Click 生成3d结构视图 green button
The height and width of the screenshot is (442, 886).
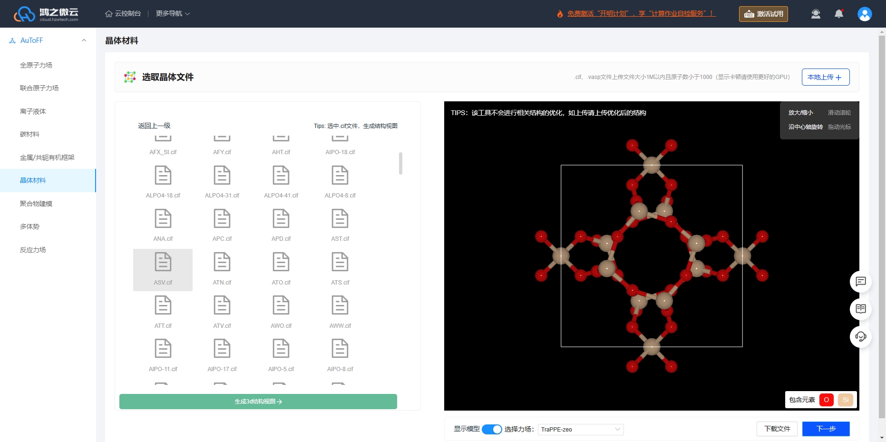point(258,402)
